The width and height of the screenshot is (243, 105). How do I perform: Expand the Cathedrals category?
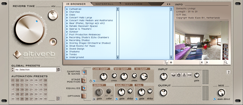(x=67, y=9)
